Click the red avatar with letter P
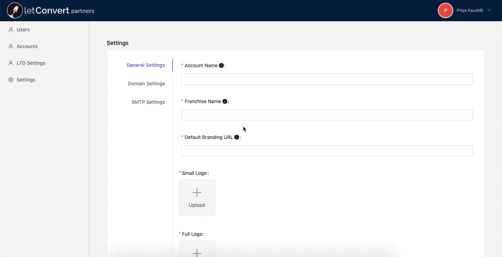The height and width of the screenshot is (257, 502). (x=445, y=10)
